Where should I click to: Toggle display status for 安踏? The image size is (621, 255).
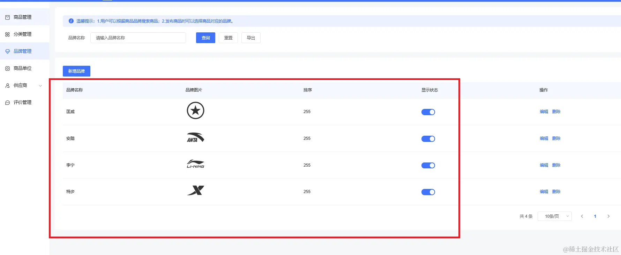(428, 139)
